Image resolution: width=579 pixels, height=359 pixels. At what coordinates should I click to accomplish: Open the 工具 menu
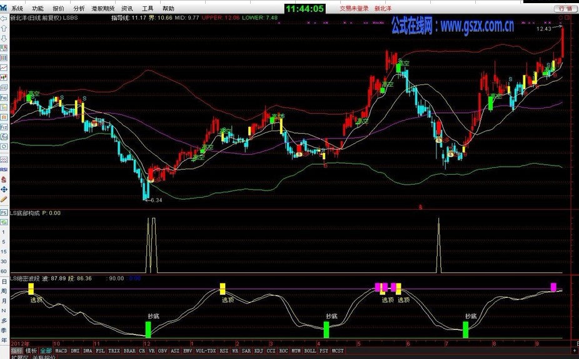148,9
